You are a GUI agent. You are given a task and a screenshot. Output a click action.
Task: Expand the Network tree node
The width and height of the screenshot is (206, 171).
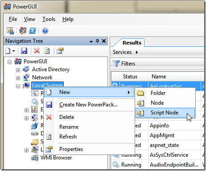coord(18,78)
